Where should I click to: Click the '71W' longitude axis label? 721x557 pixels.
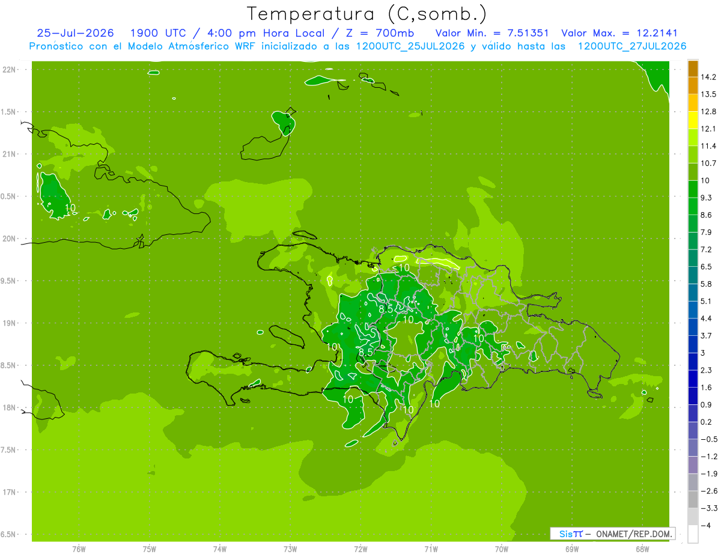point(431,549)
